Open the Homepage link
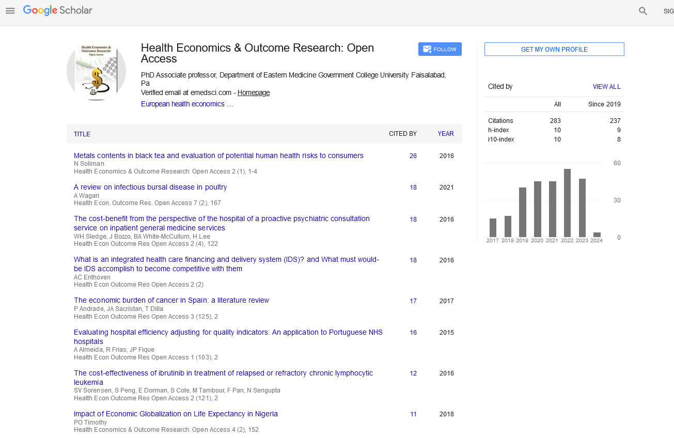The image size is (674, 438). [x=254, y=92]
